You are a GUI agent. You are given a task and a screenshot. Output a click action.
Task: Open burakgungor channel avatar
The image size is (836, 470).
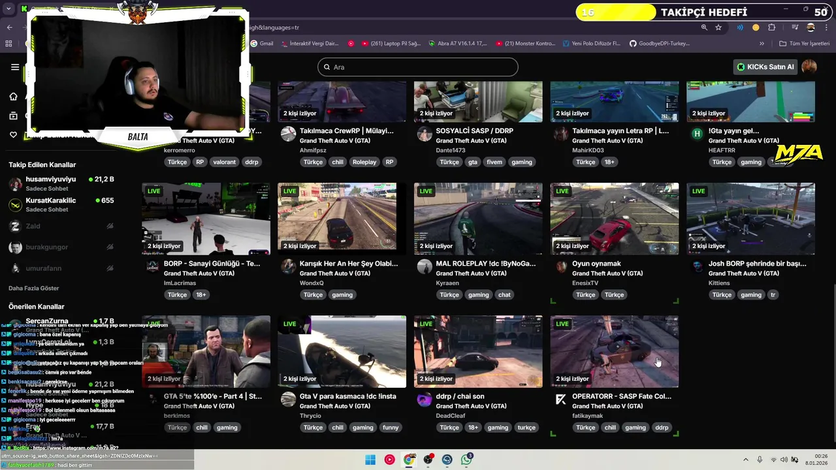tap(15, 247)
